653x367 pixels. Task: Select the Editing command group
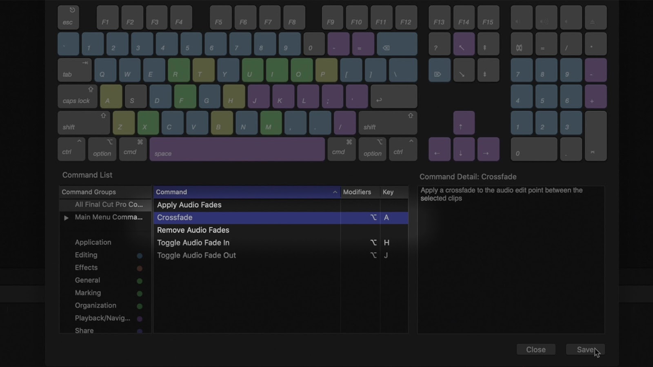click(86, 255)
